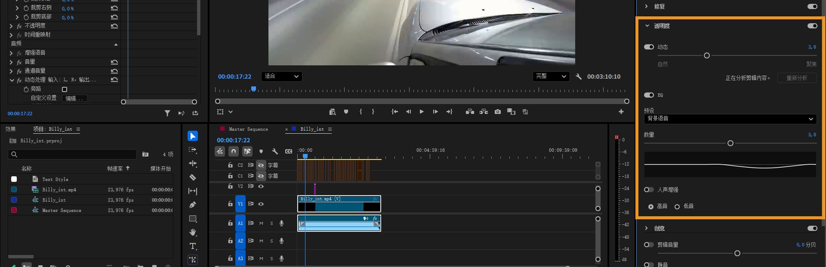Image resolution: width=826 pixels, height=267 pixels.
Task: Toggle the EQ switch
Action: point(649,95)
